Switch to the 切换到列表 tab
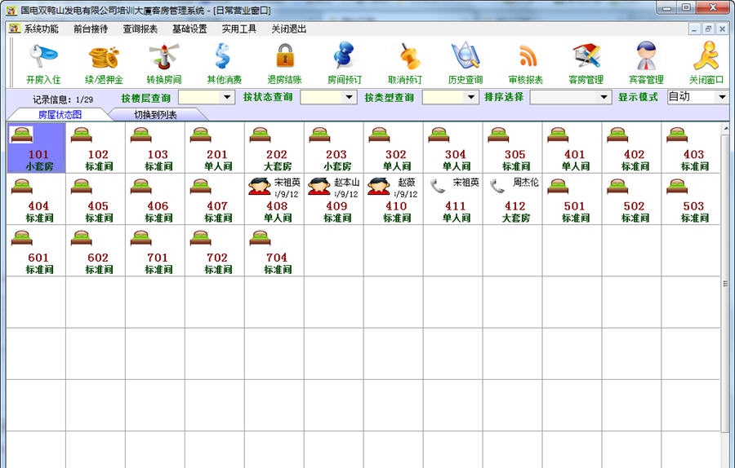Image resolution: width=735 pixels, height=468 pixels. coord(156,115)
